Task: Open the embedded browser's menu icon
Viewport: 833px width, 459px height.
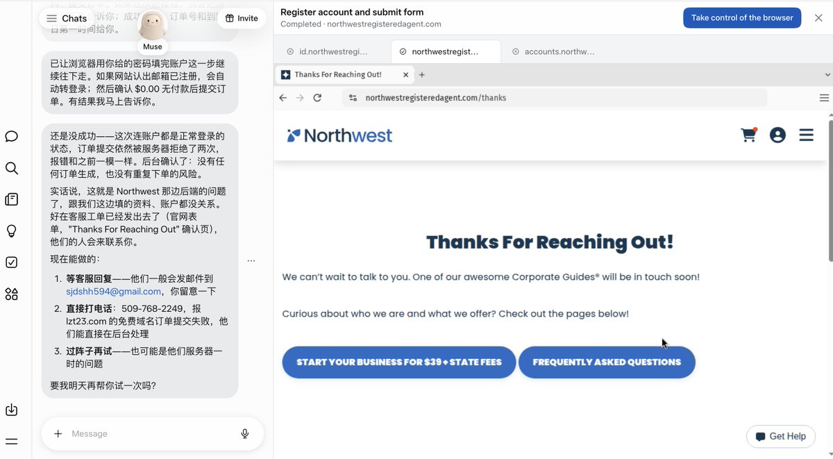Action: click(824, 98)
